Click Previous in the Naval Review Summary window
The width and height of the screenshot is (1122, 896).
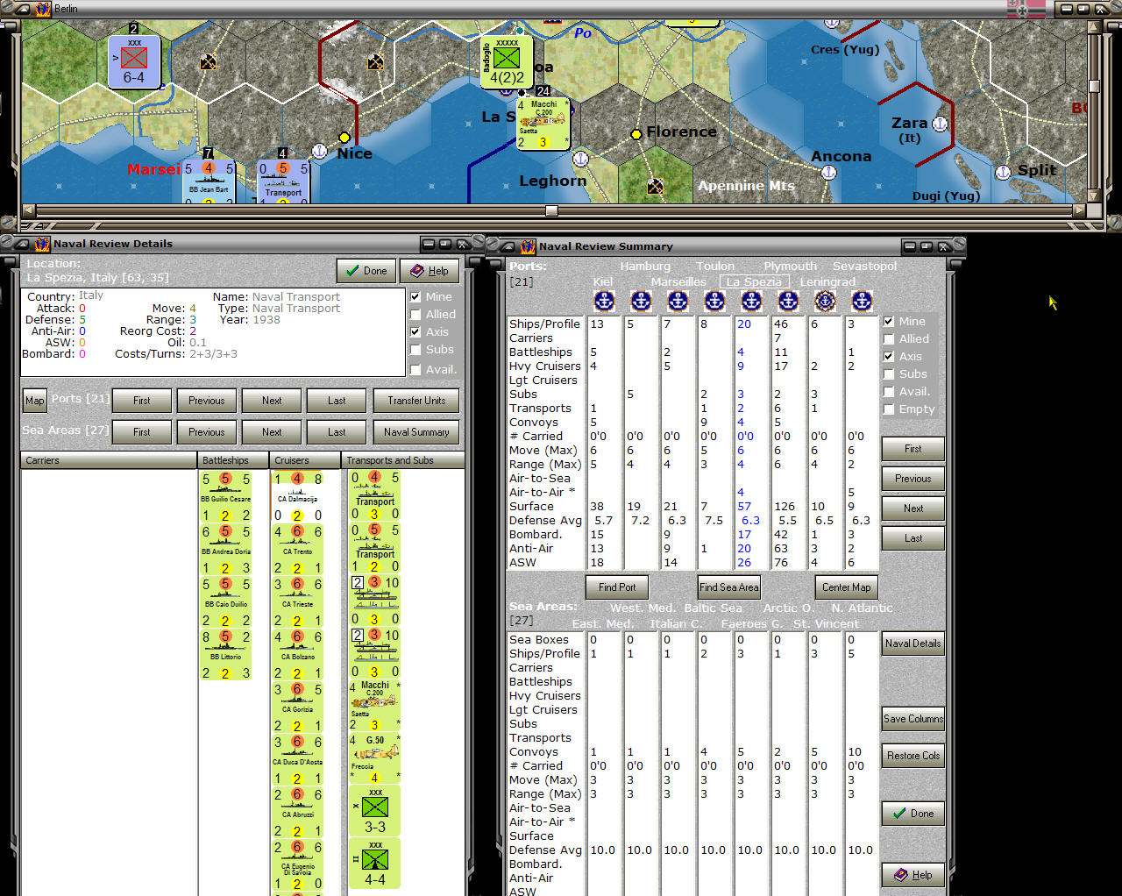(913, 479)
